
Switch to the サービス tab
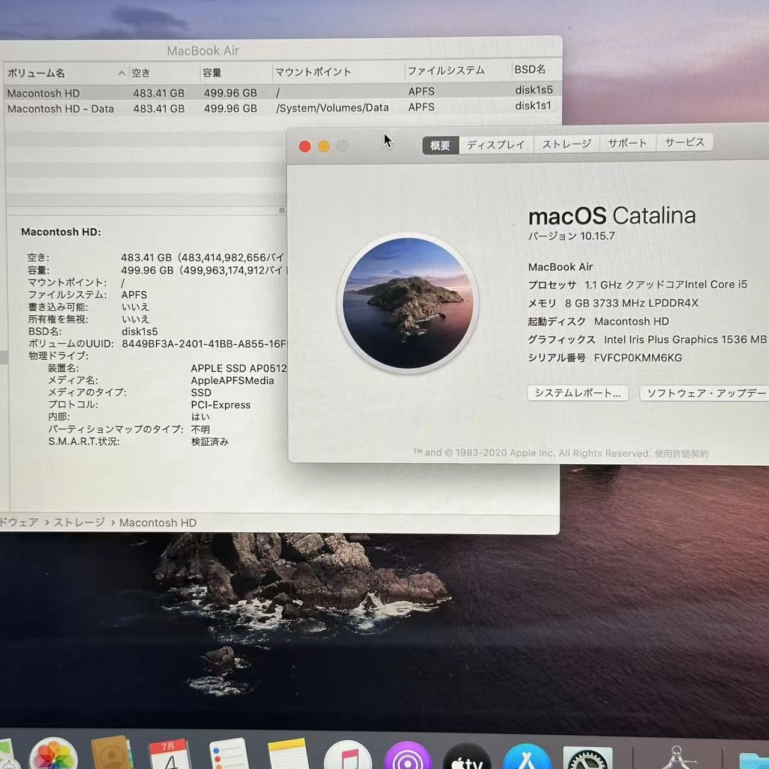click(684, 143)
